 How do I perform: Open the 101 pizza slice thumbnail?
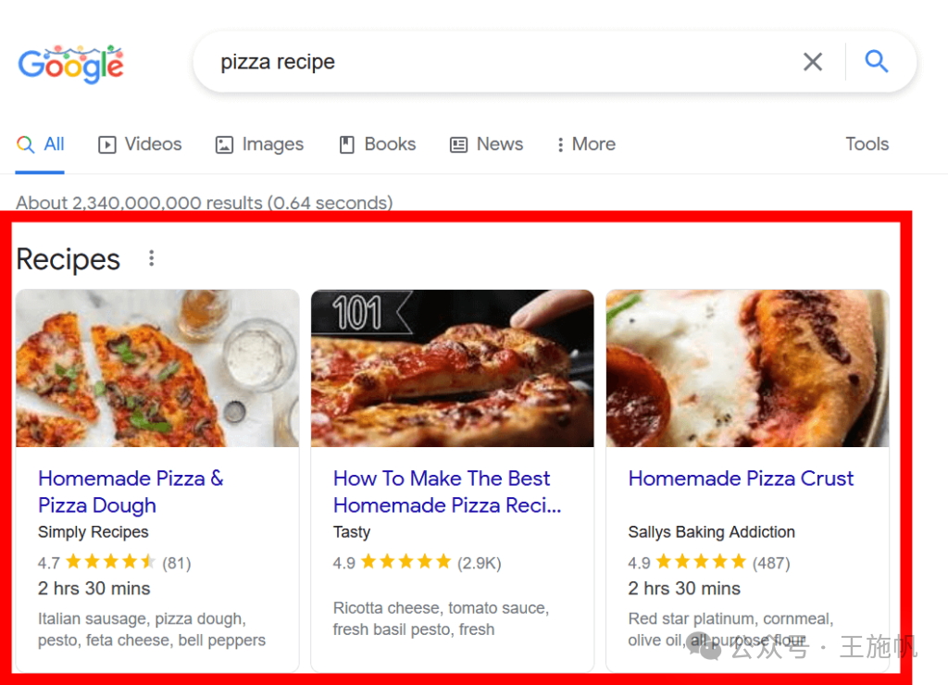(452, 368)
